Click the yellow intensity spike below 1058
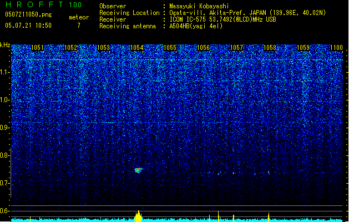Image resolution: width=349 pixels, height=222 pixels. pos(269,218)
